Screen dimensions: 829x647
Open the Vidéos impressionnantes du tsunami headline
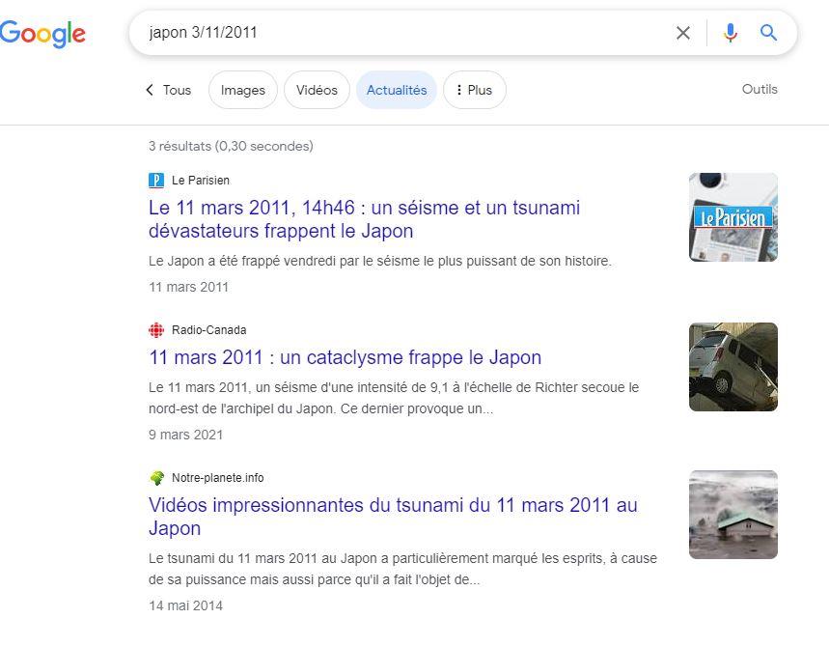click(393, 517)
